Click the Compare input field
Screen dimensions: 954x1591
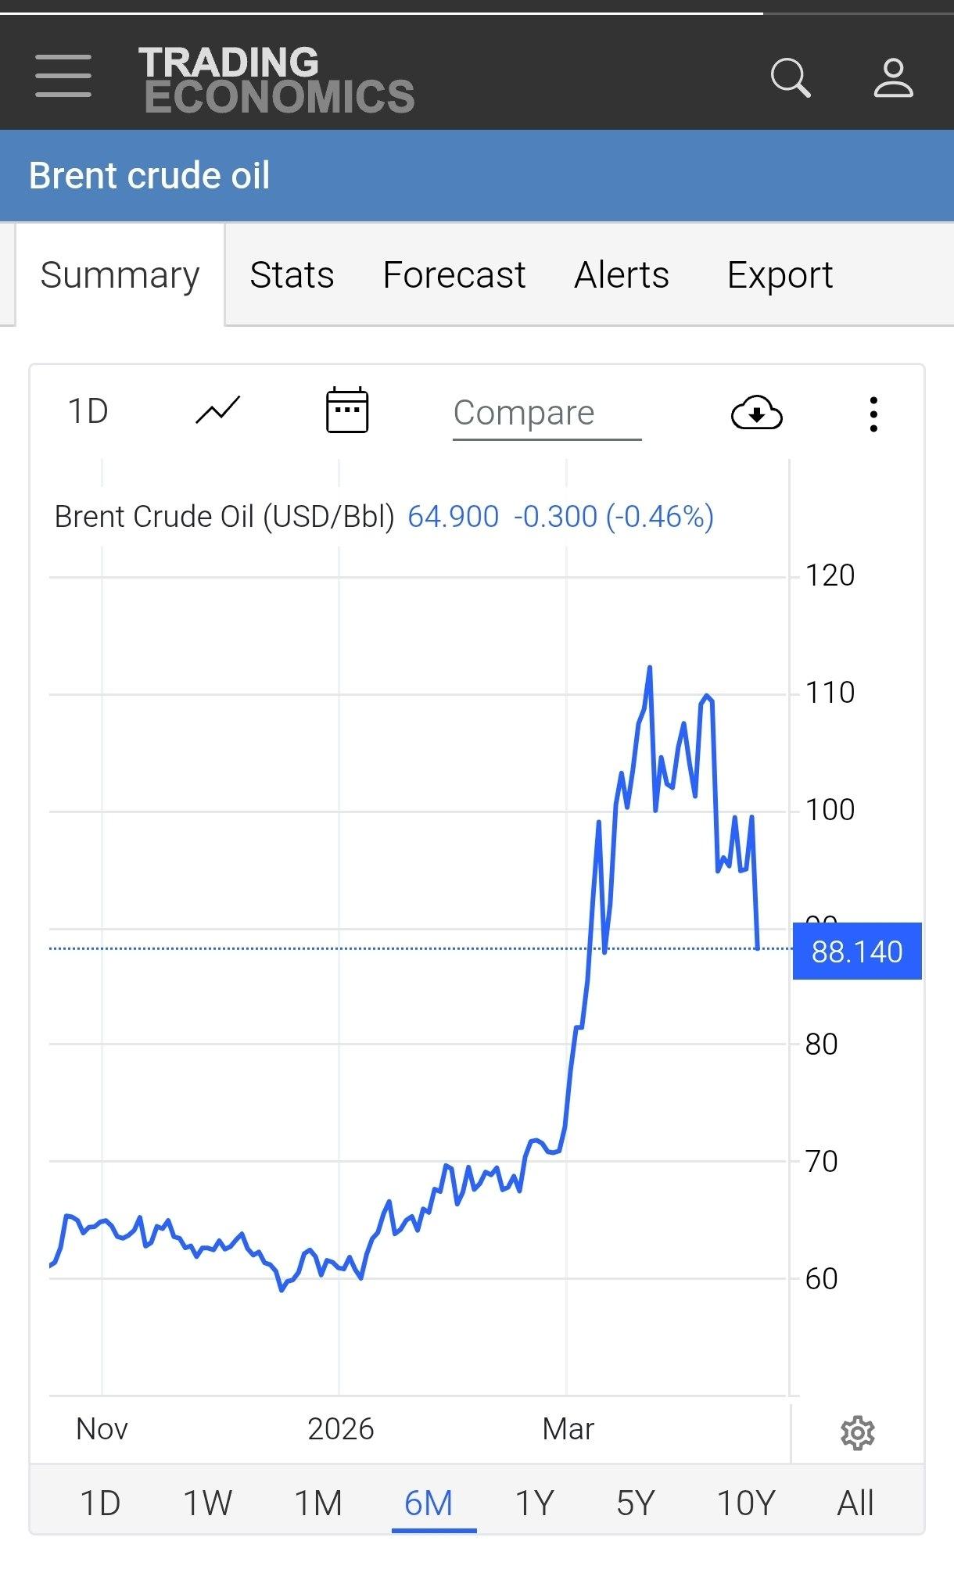pos(546,414)
